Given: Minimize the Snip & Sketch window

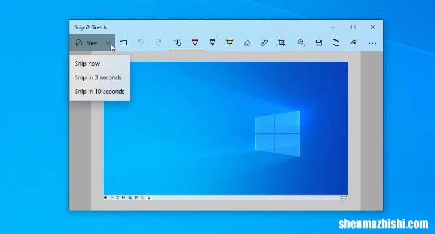Looking at the screenshot, I should 333,27.
